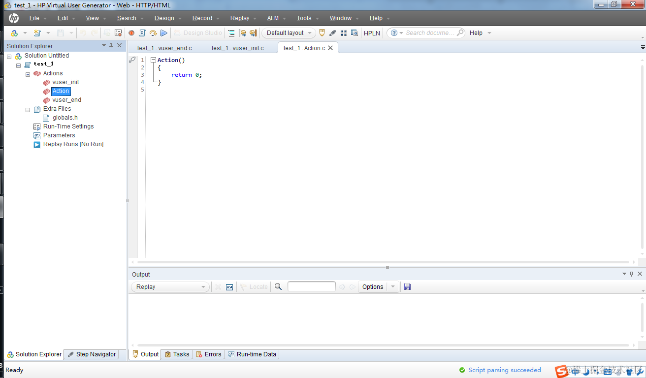Viewport: 646px width, 378px height.
Task: Collapse the Actions folder node
Action: coord(28,74)
